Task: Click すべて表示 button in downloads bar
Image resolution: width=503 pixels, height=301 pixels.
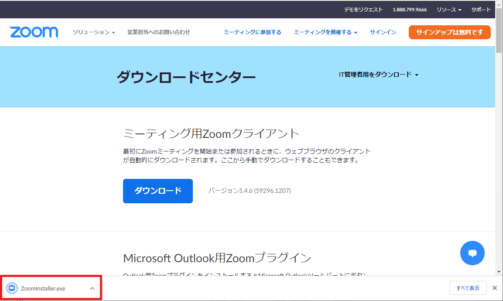Action: tap(468, 288)
